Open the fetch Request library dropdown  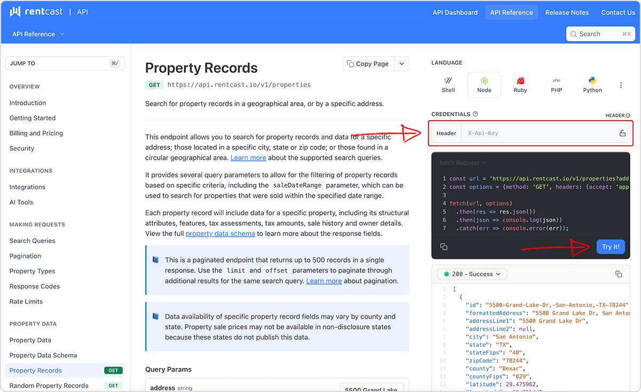(x=463, y=162)
